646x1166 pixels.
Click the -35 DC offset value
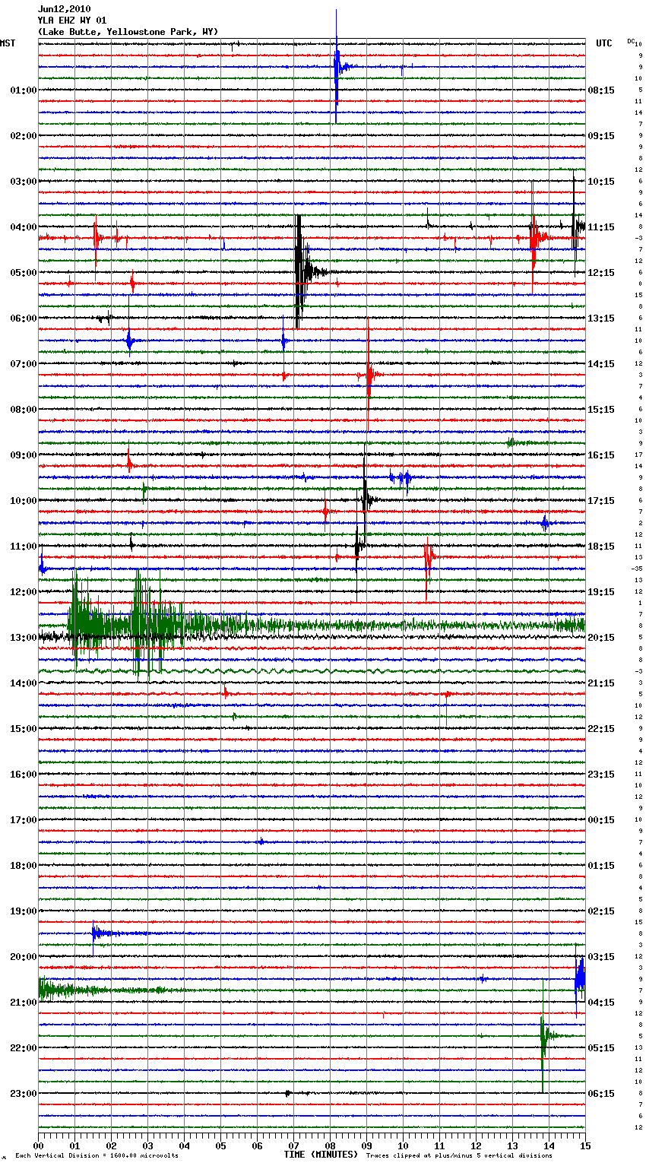[636, 569]
